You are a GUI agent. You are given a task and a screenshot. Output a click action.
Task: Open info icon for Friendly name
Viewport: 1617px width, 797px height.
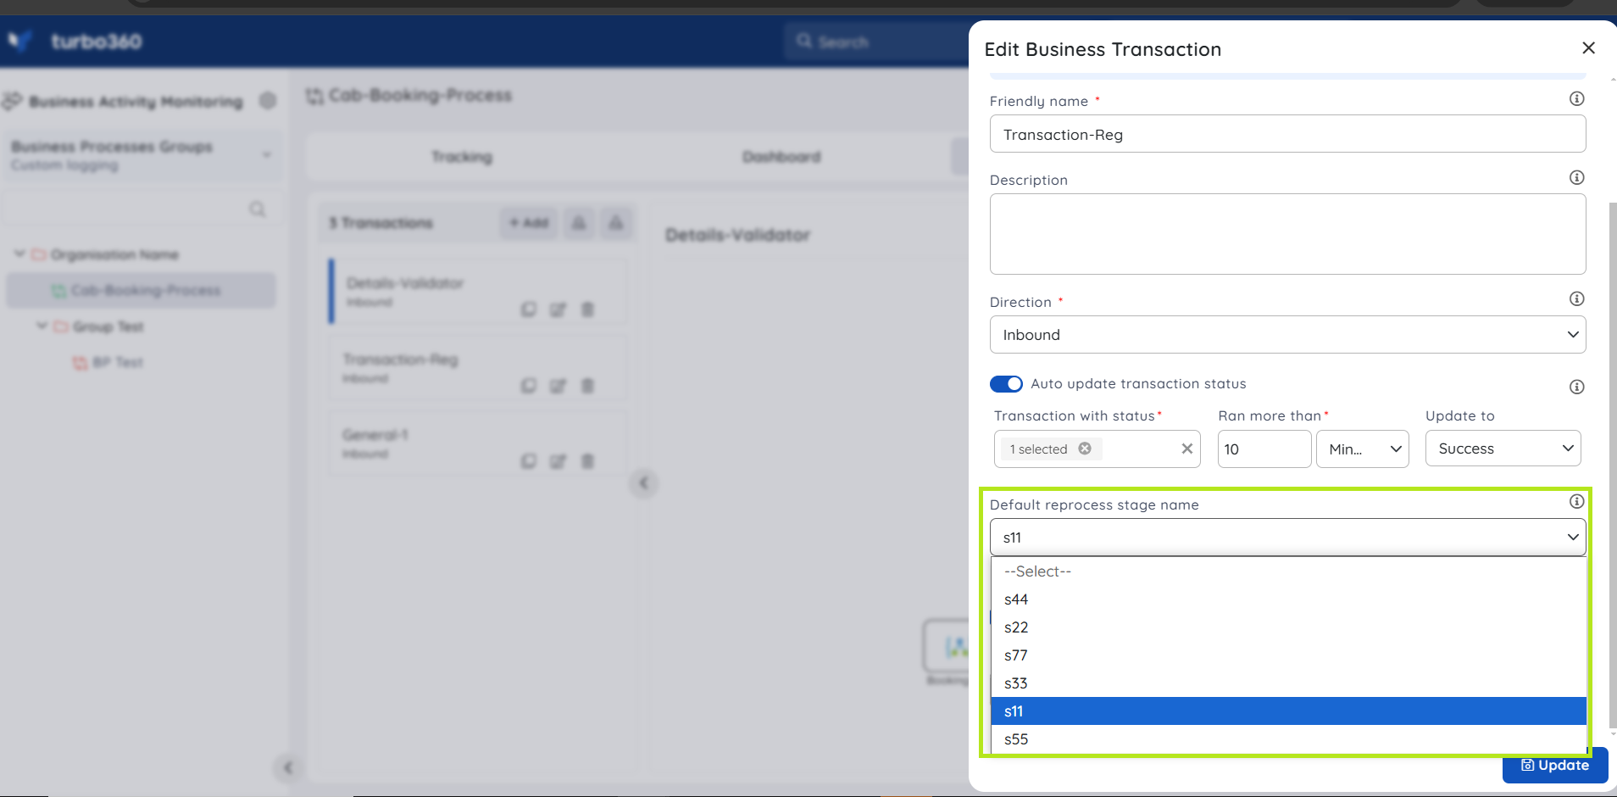point(1576,99)
